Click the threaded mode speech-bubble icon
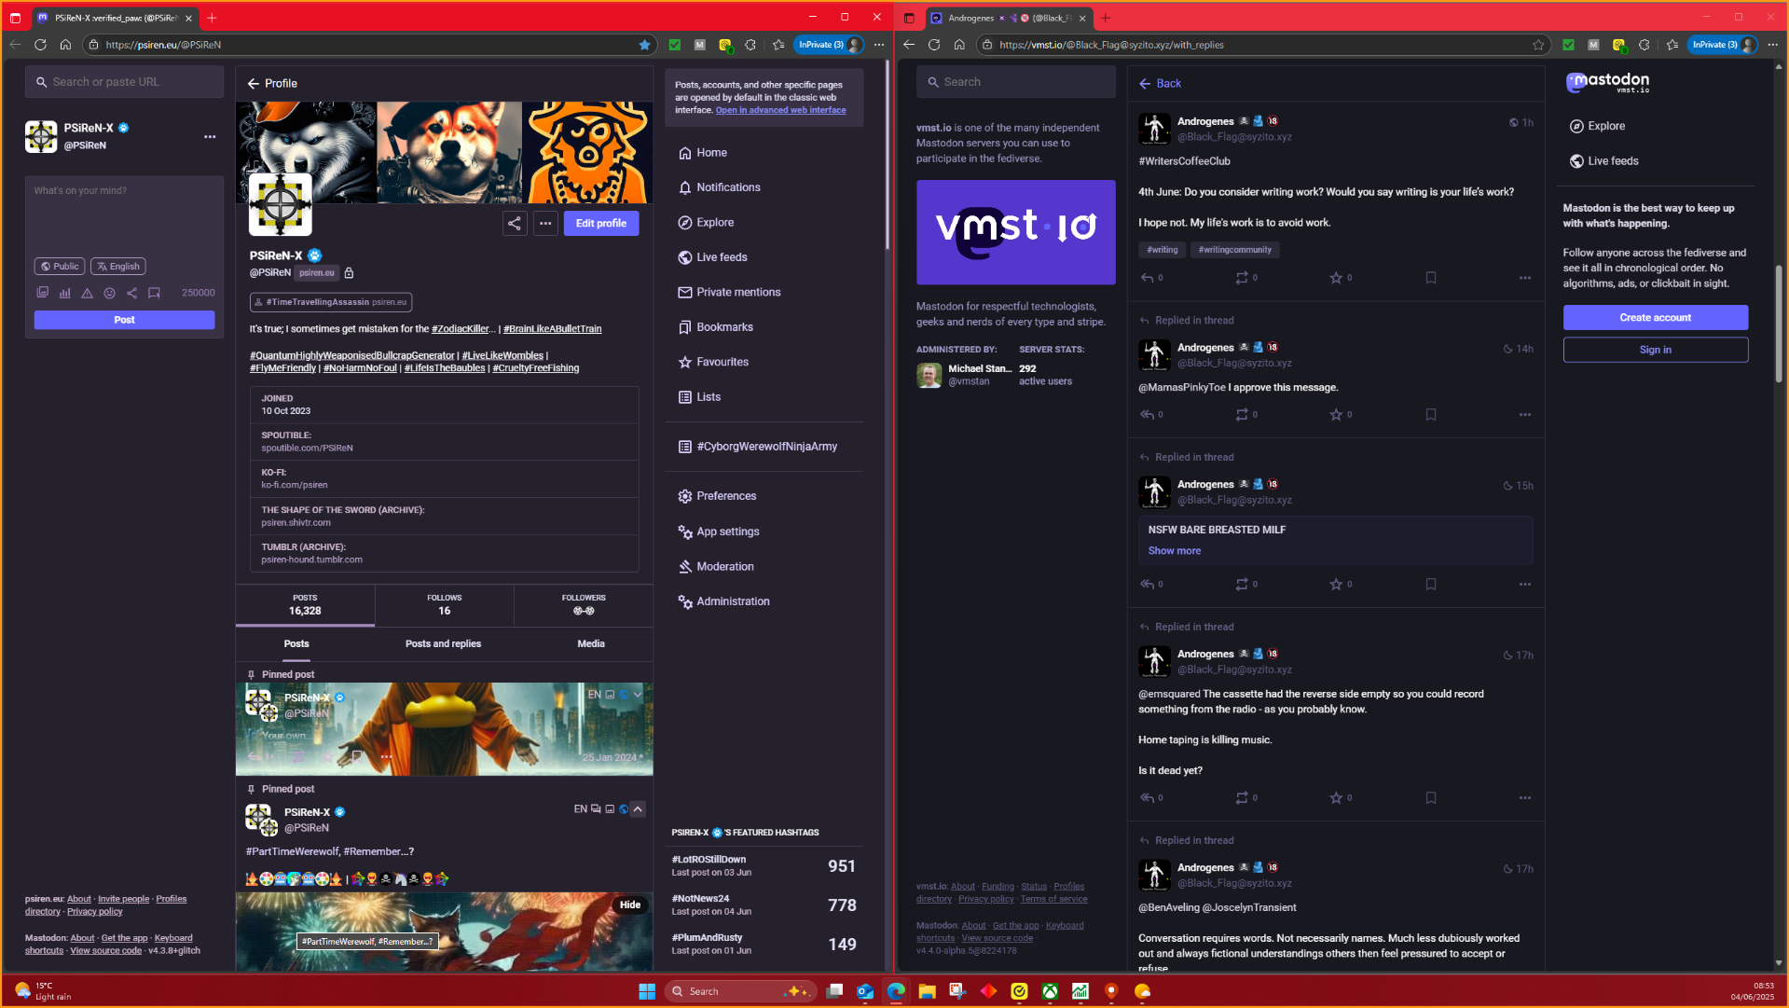The image size is (1789, 1008). pos(155,293)
